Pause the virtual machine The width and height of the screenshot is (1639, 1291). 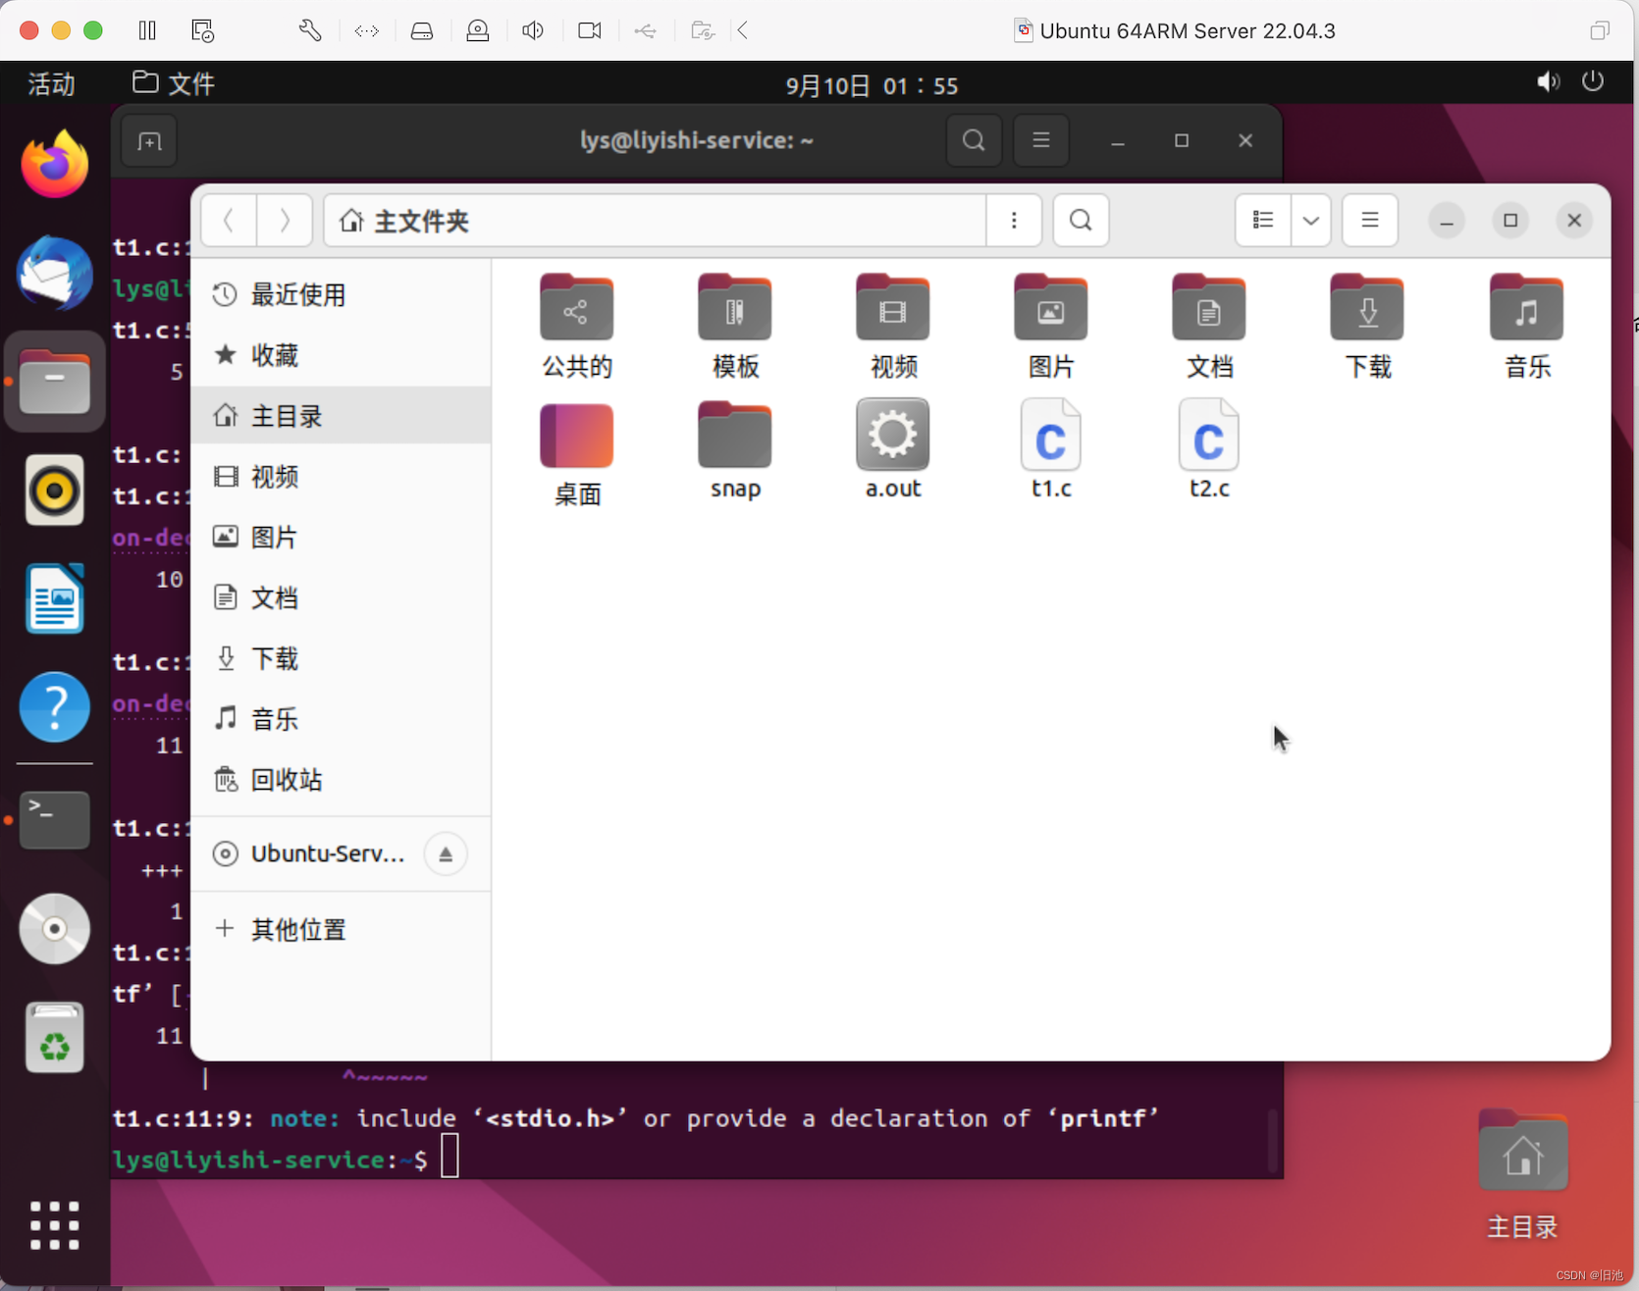146,29
